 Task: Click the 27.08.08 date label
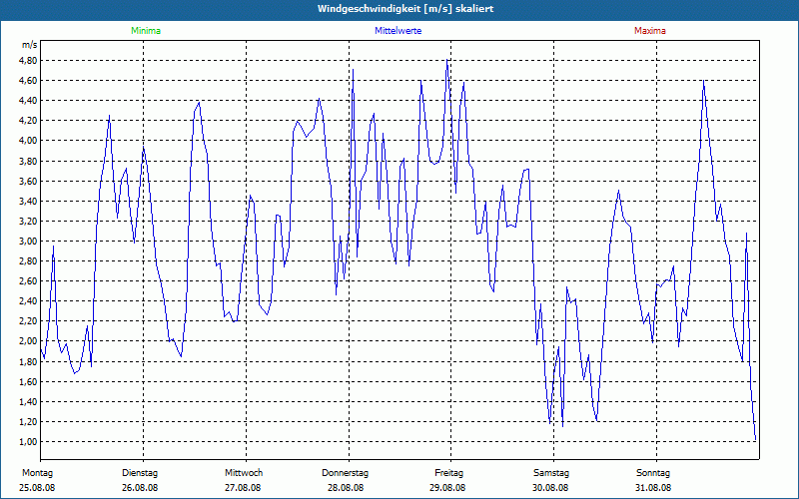pyautogui.click(x=243, y=488)
